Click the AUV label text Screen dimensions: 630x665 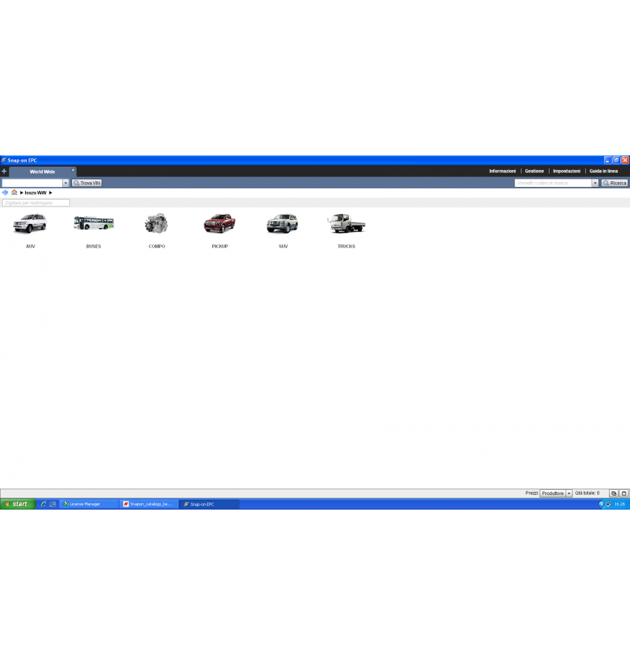[x=31, y=246]
